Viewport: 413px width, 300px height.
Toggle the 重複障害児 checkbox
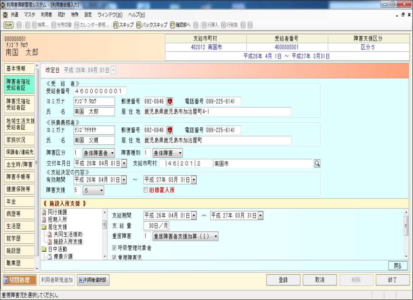click(114, 257)
